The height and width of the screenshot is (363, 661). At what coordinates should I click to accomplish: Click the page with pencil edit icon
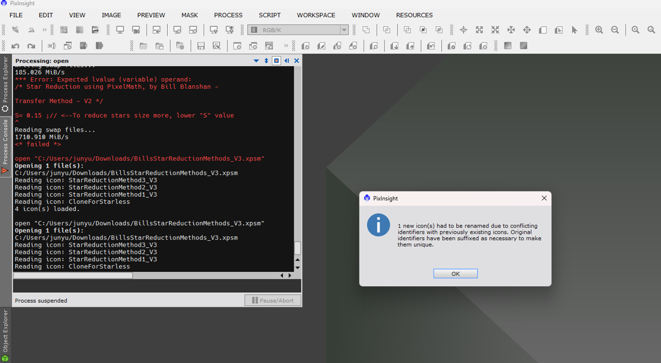321,46
